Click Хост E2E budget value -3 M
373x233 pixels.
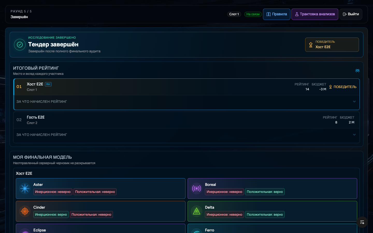[323, 89]
